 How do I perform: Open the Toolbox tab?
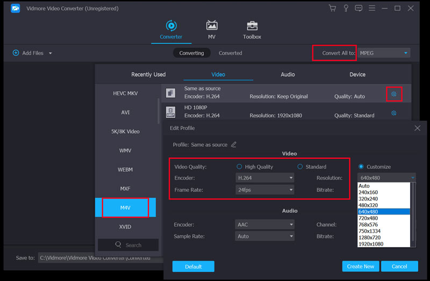pos(252,30)
